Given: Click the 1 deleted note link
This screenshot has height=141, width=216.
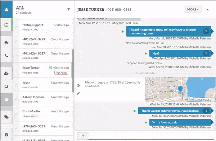Looking at the screenshot, I should pos(145,73).
